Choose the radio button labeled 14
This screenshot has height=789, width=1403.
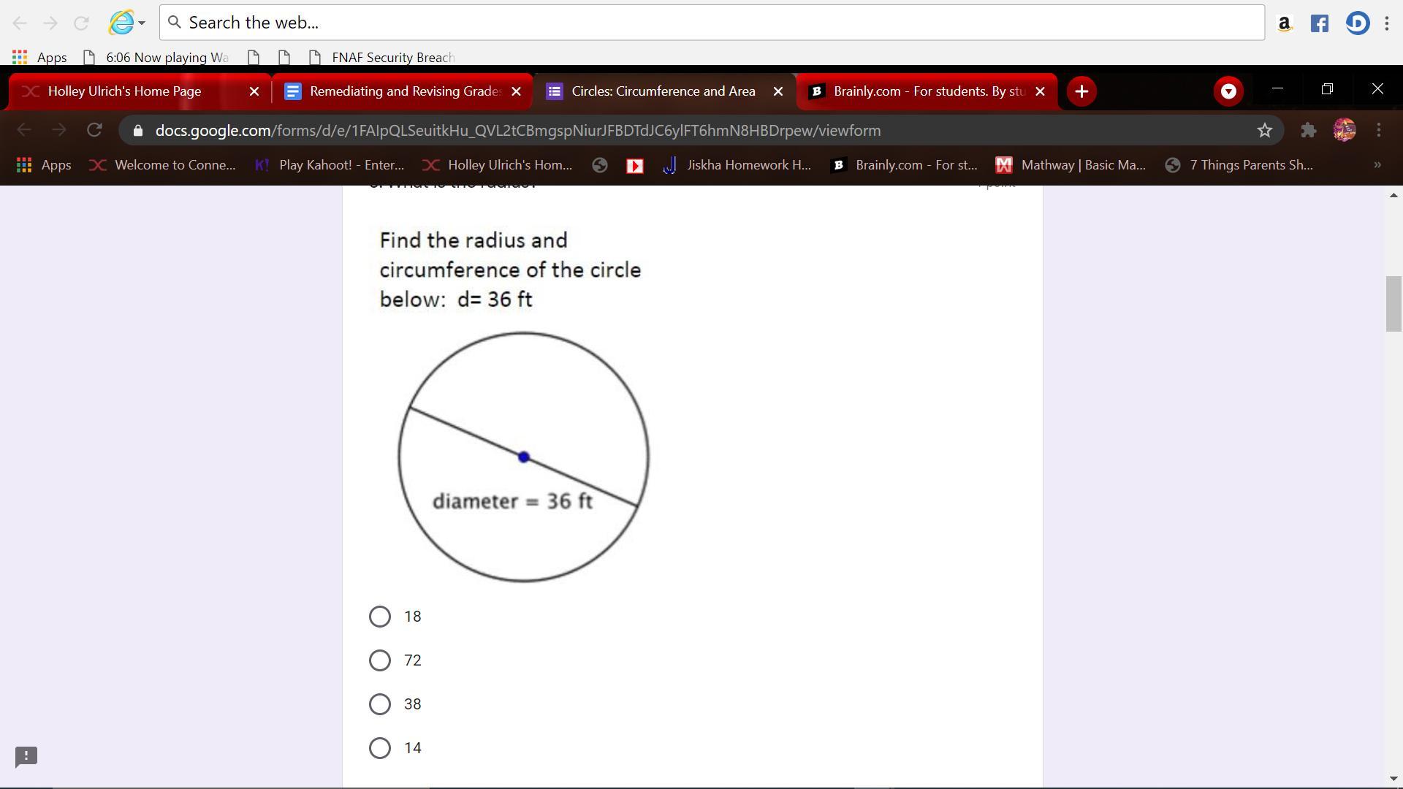pyautogui.click(x=380, y=748)
